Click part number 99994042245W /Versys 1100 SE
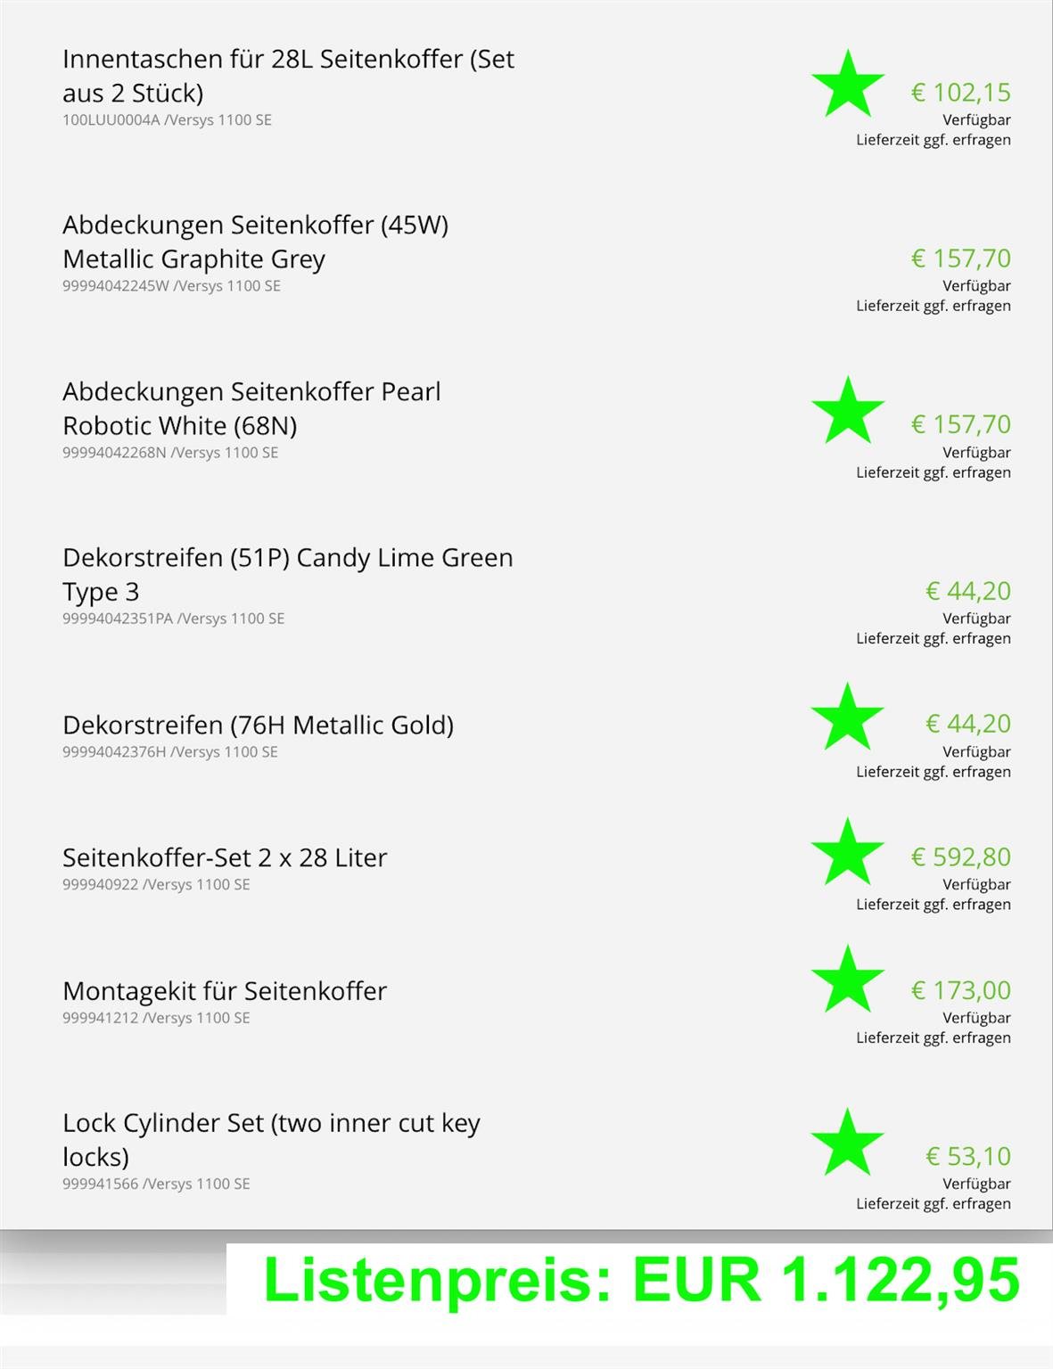Image resolution: width=1053 pixels, height=1369 pixels. tap(171, 286)
